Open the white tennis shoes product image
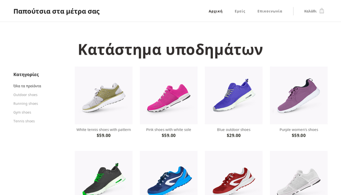 click(x=104, y=96)
